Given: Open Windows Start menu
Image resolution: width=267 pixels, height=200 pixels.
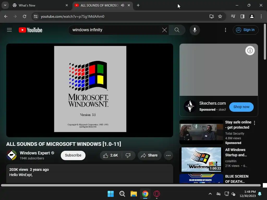Looking at the screenshot, I should tap(111, 194).
